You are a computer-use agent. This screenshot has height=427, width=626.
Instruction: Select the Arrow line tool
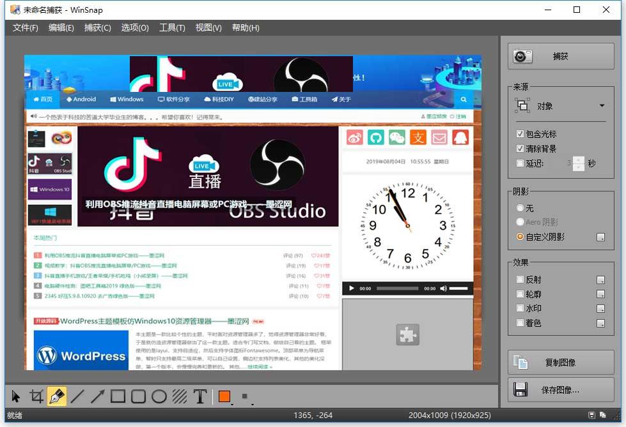coord(97,396)
